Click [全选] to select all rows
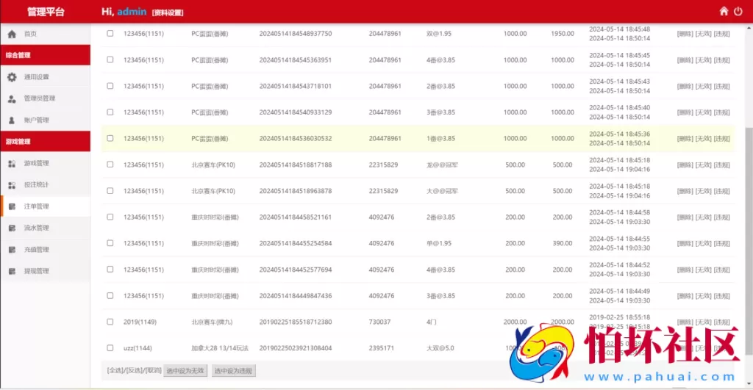Image resolution: width=753 pixels, height=390 pixels. pyautogui.click(x=115, y=371)
